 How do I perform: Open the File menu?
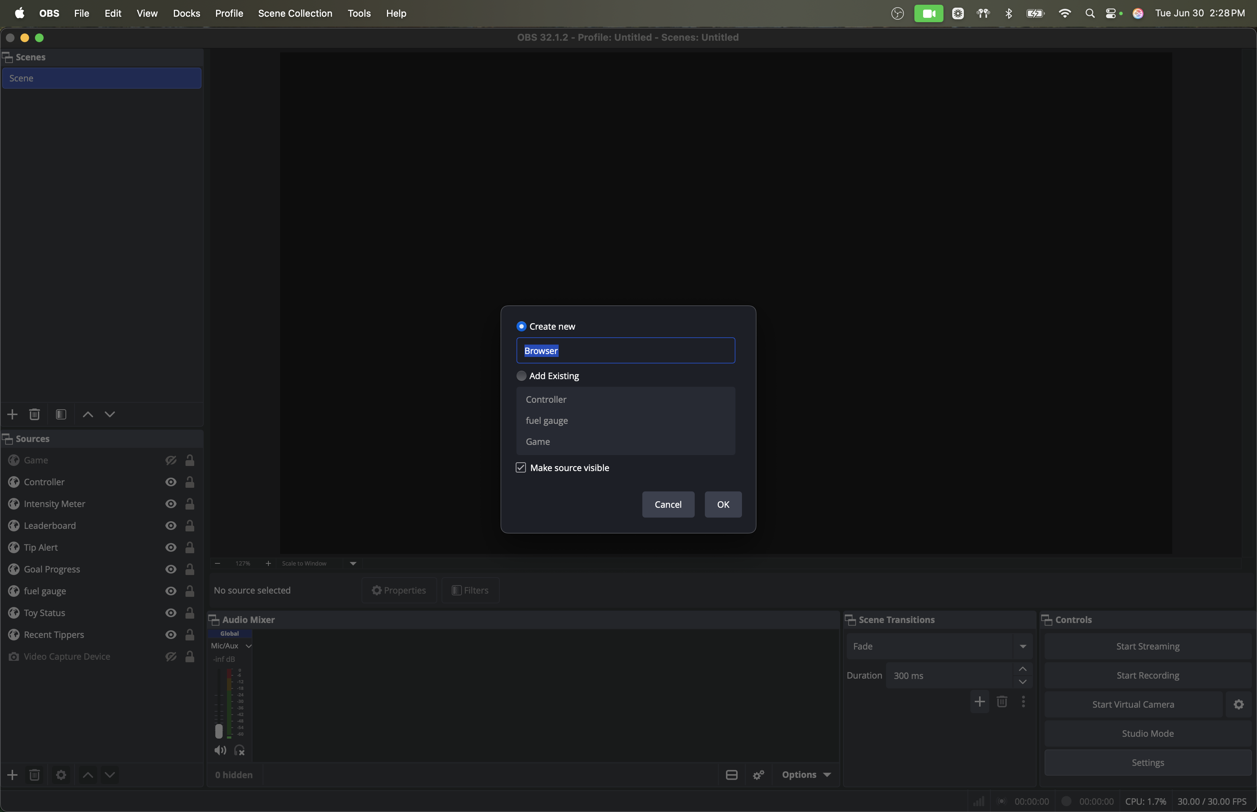[x=81, y=13]
